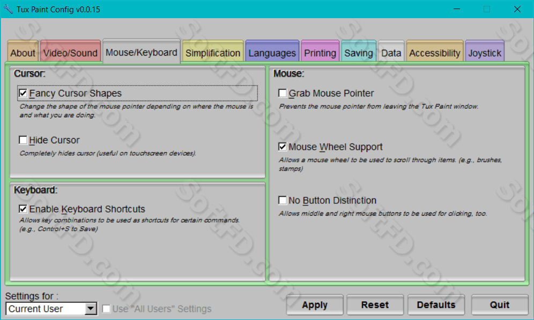Click description "Completely hides cursor" text
Viewport: 534px width, 320px height.
pyautogui.click(x=108, y=154)
